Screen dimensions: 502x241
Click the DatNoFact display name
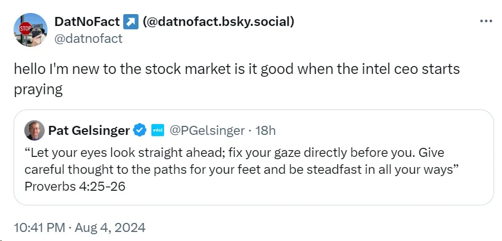pyautogui.click(x=87, y=22)
